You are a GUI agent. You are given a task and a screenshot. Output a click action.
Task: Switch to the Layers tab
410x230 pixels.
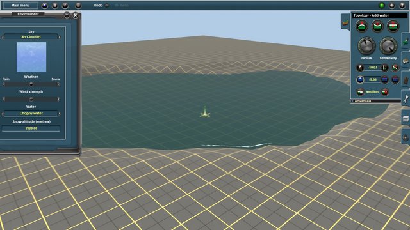click(406, 118)
